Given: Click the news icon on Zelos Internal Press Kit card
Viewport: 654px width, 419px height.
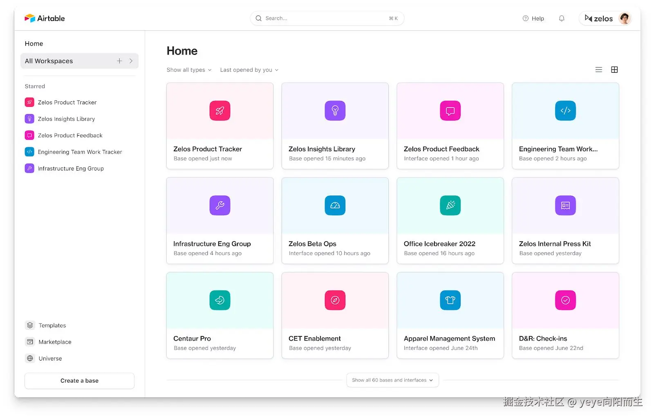Looking at the screenshot, I should pos(566,206).
